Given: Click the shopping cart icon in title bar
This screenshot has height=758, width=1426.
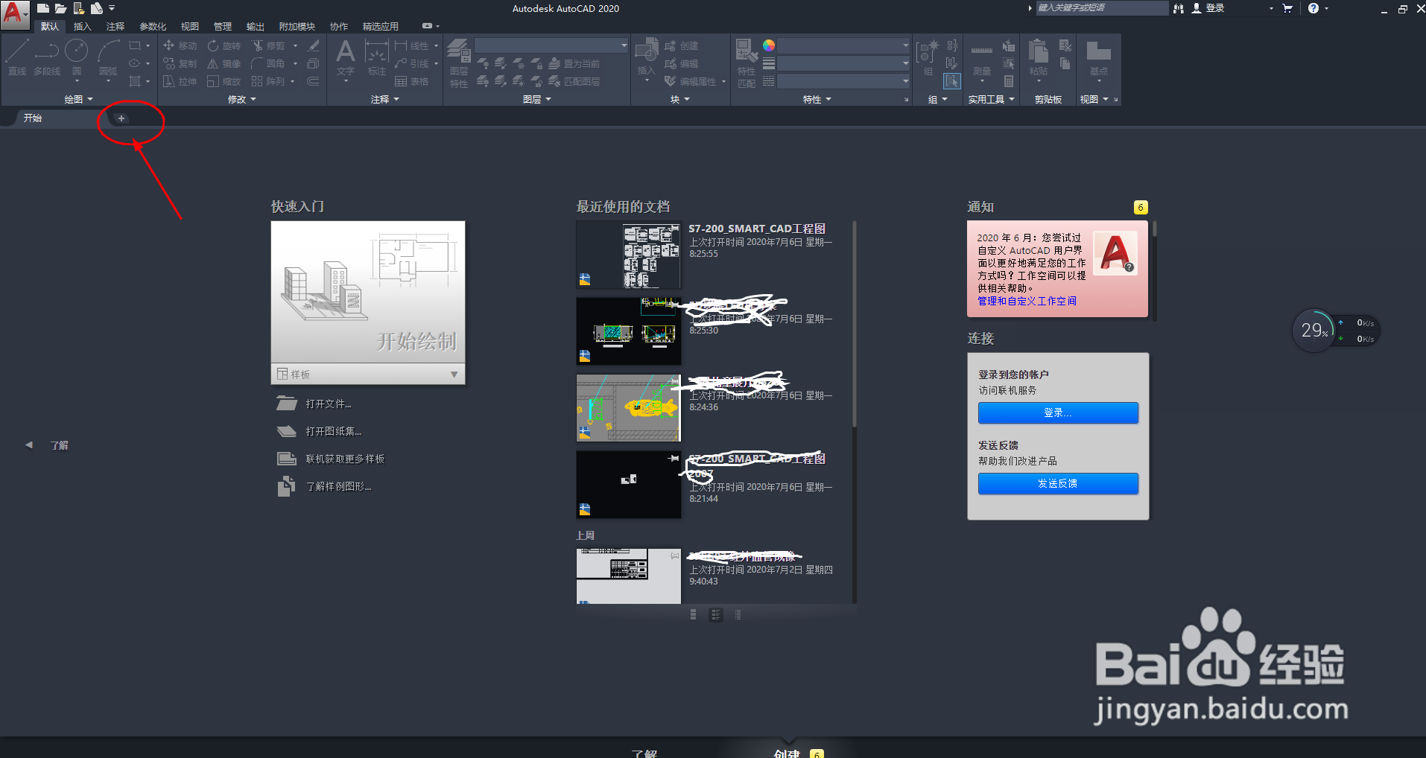Looking at the screenshot, I should point(1287,8).
